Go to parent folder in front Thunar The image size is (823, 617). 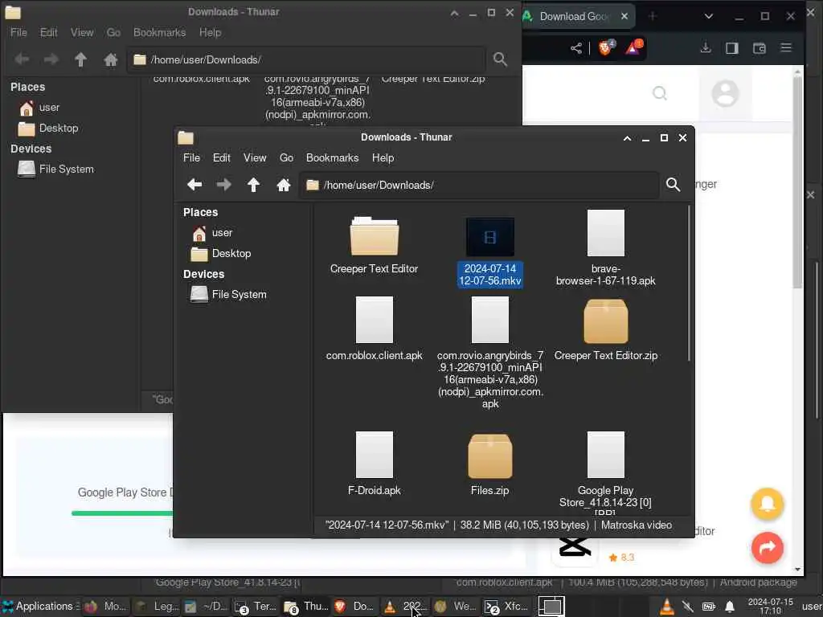253,185
